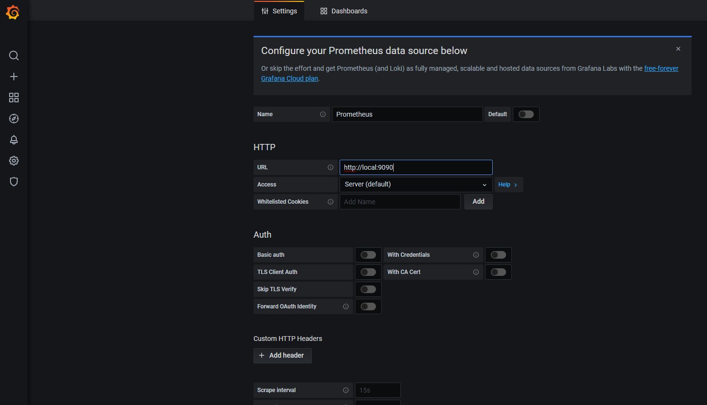Open the Search dashboards magnifier icon
Image resolution: width=707 pixels, height=405 pixels.
(14, 56)
